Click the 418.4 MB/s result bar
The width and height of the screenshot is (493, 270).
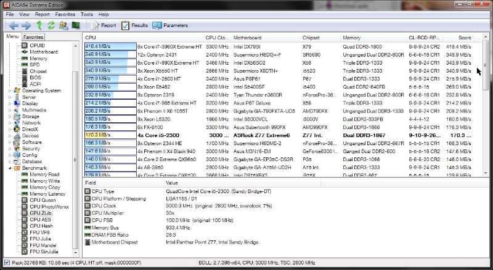[110, 47]
